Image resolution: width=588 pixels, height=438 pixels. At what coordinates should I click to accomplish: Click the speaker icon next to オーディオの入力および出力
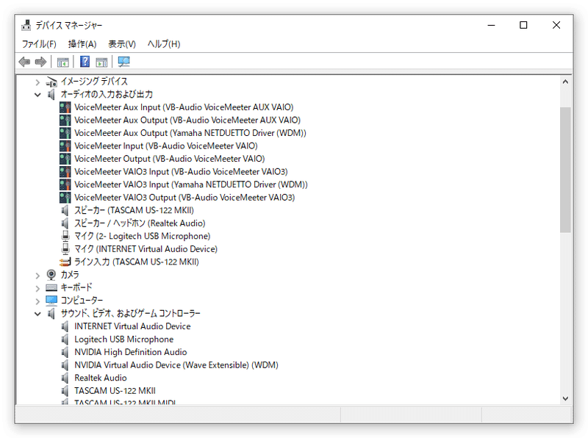click(x=51, y=95)
